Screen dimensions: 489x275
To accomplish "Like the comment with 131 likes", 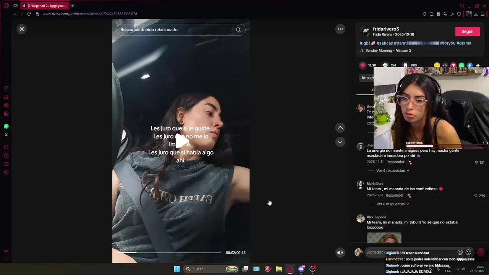I will click(476, 162).
